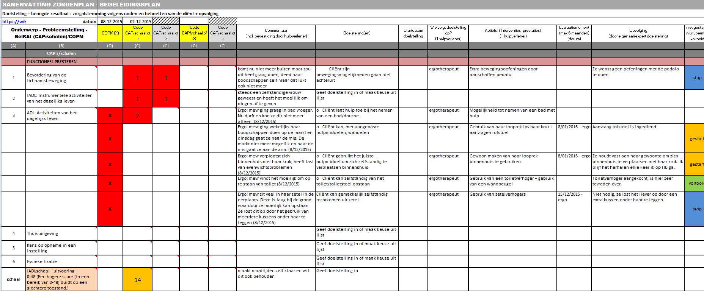Select the red cell containing 2
The width and height of the screenshot is (704, 291).
(x=138, y=116)
